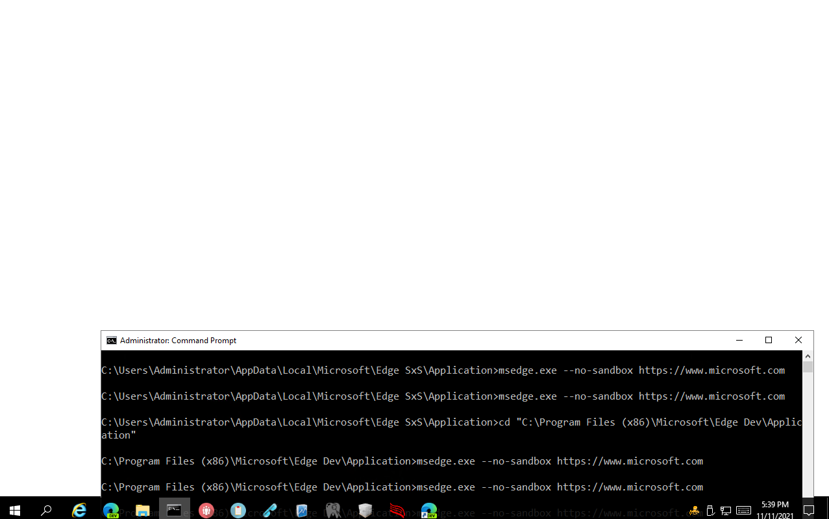Screen dimensions: 829x519
Task: Click the orange octopus tray icon
Action: coord(695,511)
